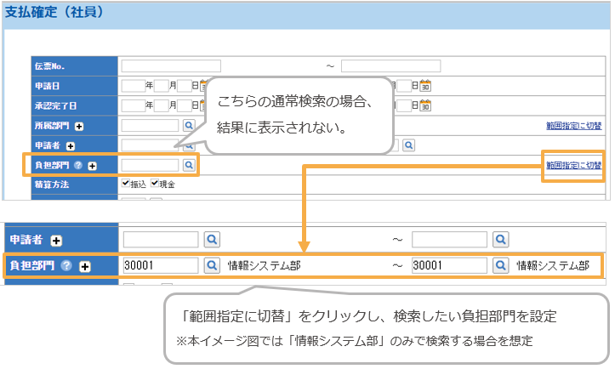Open calendar picker for 承認完了日 end date

coord(426,105)
